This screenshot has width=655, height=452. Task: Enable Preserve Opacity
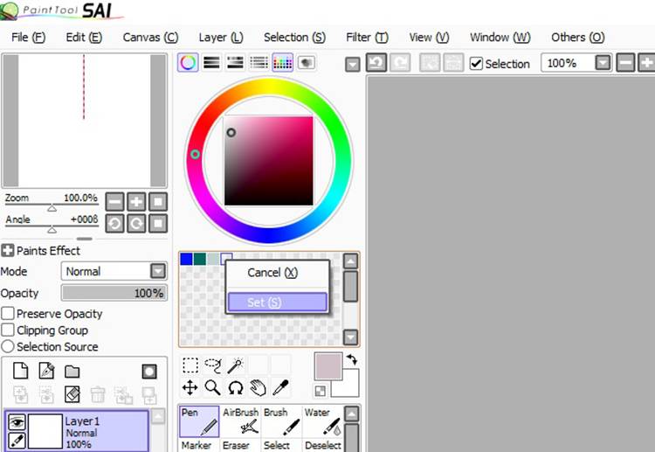pyautogui.click(x=8, y=314)
